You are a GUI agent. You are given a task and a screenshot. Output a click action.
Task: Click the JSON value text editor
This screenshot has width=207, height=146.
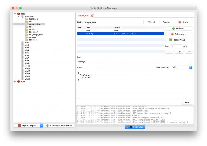[135, 85]
